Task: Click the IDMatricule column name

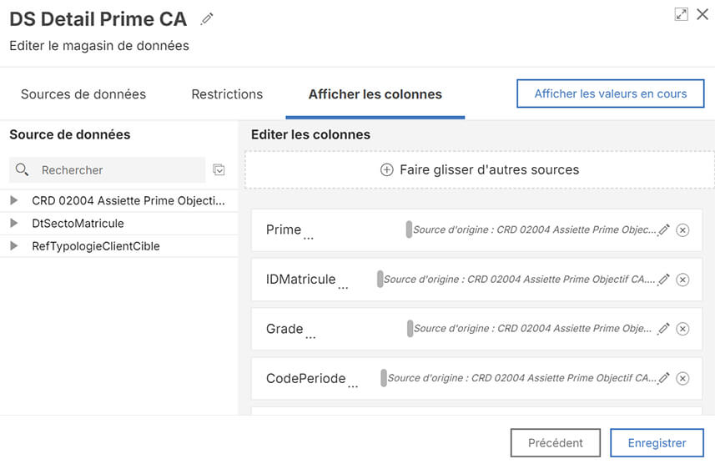Action: 301,280
